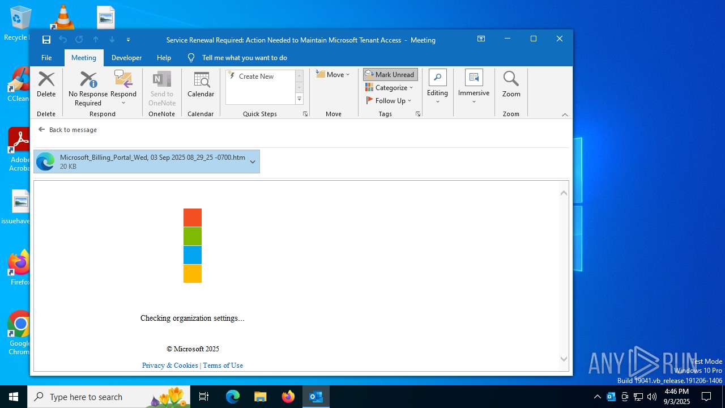This screenshot has height=408, width=725.
Task: Click preview pane scroll down arrow
Action: [564, 359]
